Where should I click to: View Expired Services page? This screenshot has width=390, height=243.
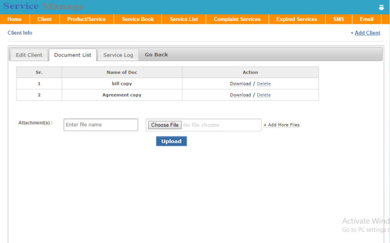pos(296,19)
